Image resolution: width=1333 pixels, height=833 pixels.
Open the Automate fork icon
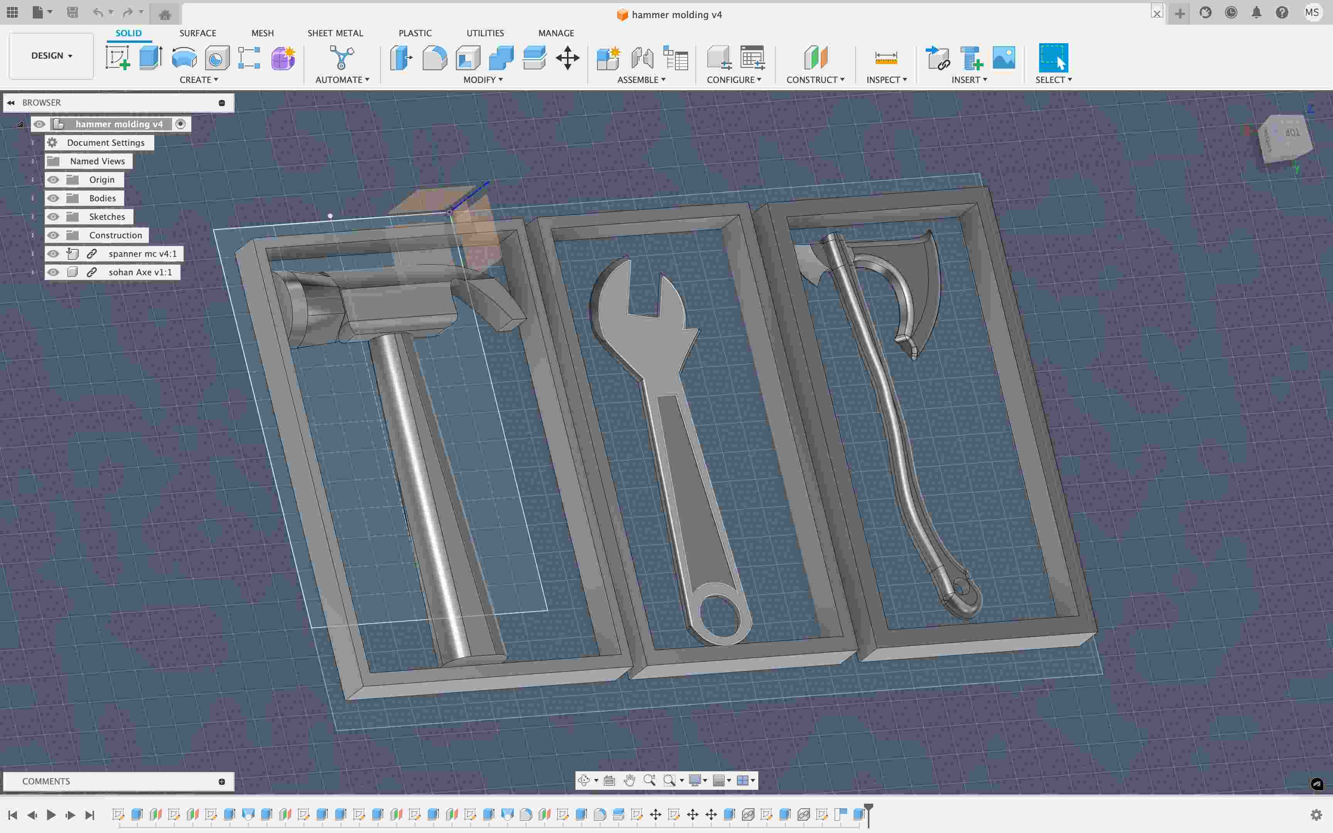341,58
